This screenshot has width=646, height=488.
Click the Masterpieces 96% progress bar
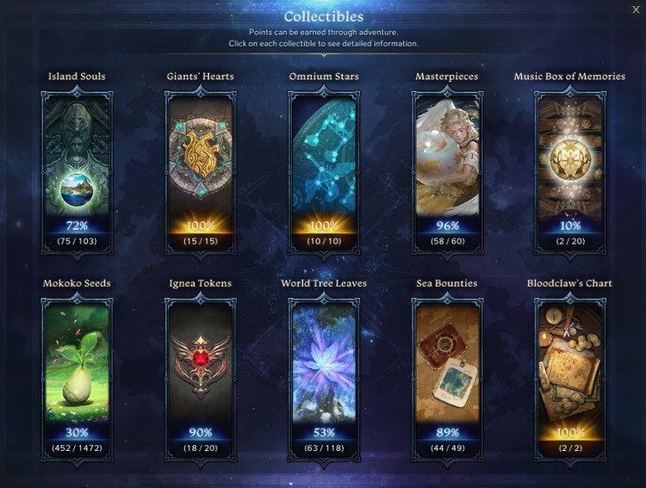(447, 225)
